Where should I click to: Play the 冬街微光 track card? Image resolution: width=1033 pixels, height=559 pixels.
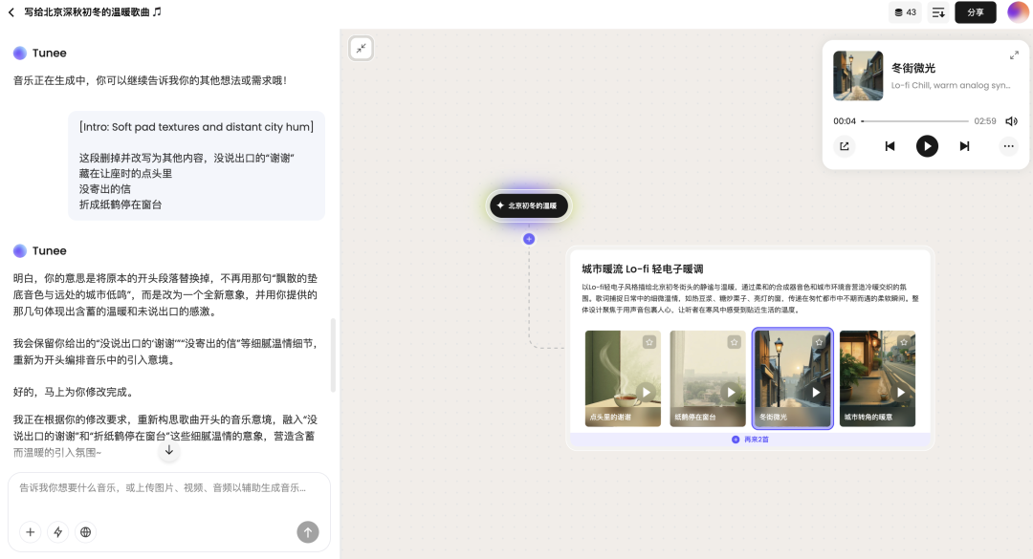(816, 393)
